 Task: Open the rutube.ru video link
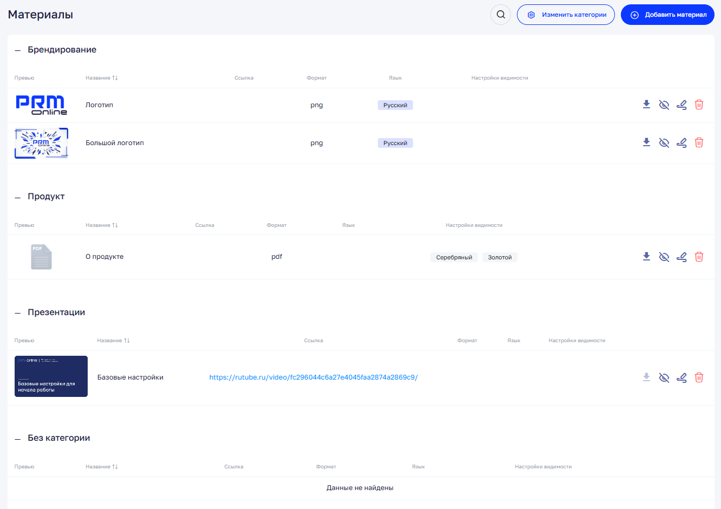point(313,377)
